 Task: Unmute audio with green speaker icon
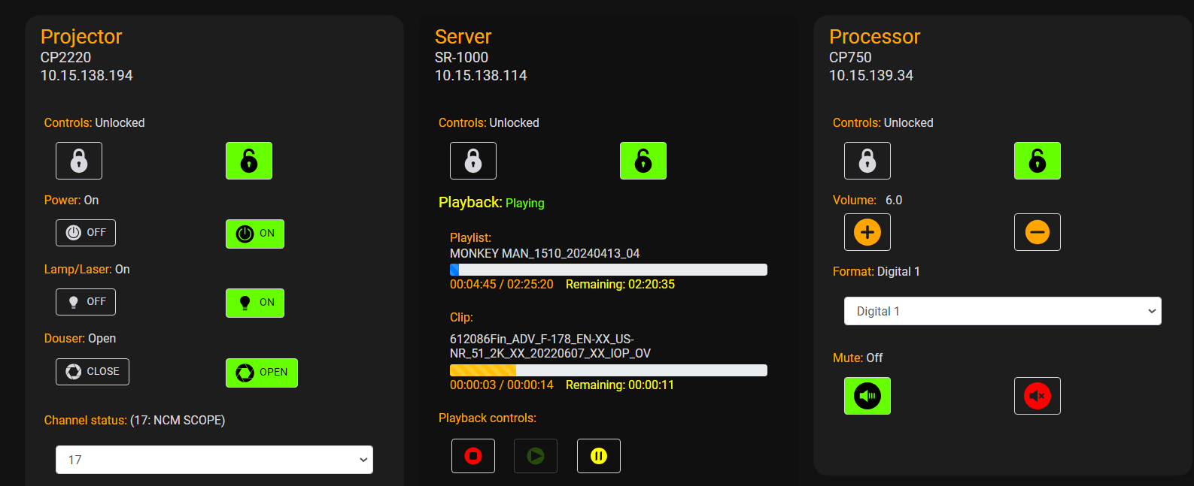point(867,396)
